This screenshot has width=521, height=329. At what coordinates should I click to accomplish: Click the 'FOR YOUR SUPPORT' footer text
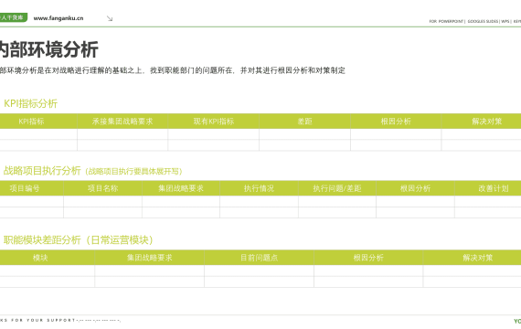[x=43, y=320]
